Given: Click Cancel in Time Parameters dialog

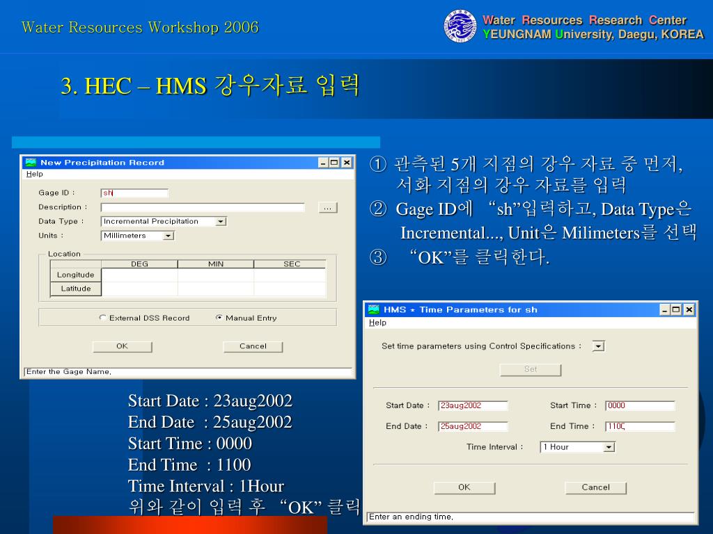Looking at the screenshot, I should click(x=596, y=487).
